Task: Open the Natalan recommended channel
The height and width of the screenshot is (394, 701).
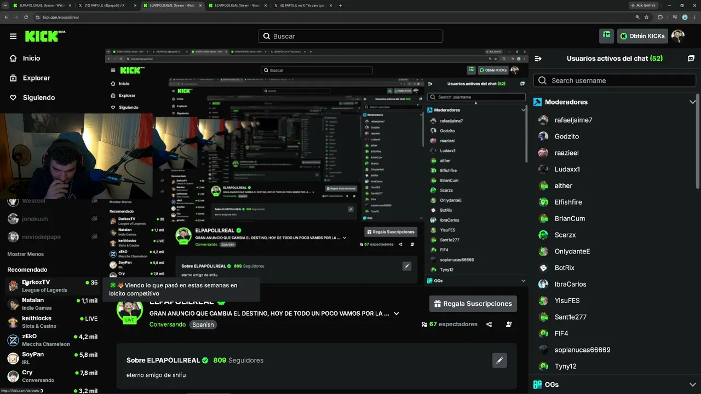Action: point(53,304)
